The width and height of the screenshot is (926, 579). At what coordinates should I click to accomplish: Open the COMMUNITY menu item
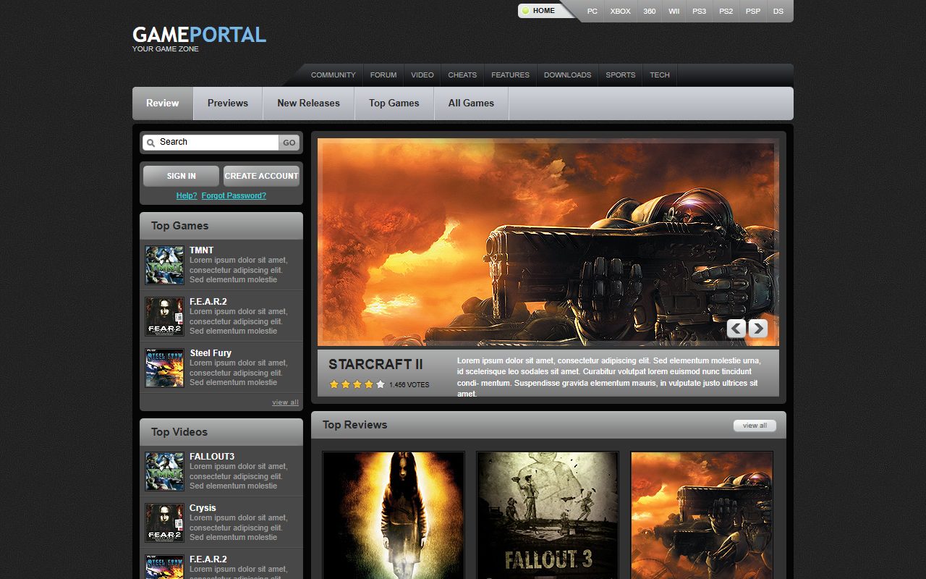click(x=334, y=75)
